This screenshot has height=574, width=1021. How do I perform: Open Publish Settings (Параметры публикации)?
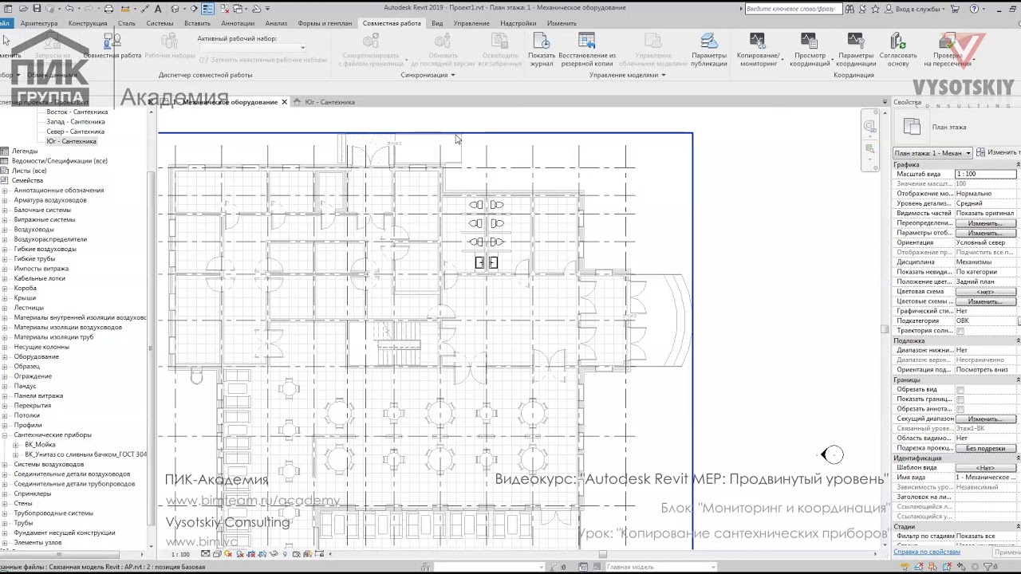(709, 49)
